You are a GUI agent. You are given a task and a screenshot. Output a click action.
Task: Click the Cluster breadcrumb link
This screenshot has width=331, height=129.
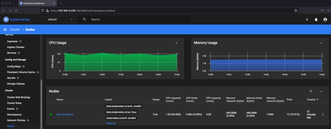[x=15, y=29]
